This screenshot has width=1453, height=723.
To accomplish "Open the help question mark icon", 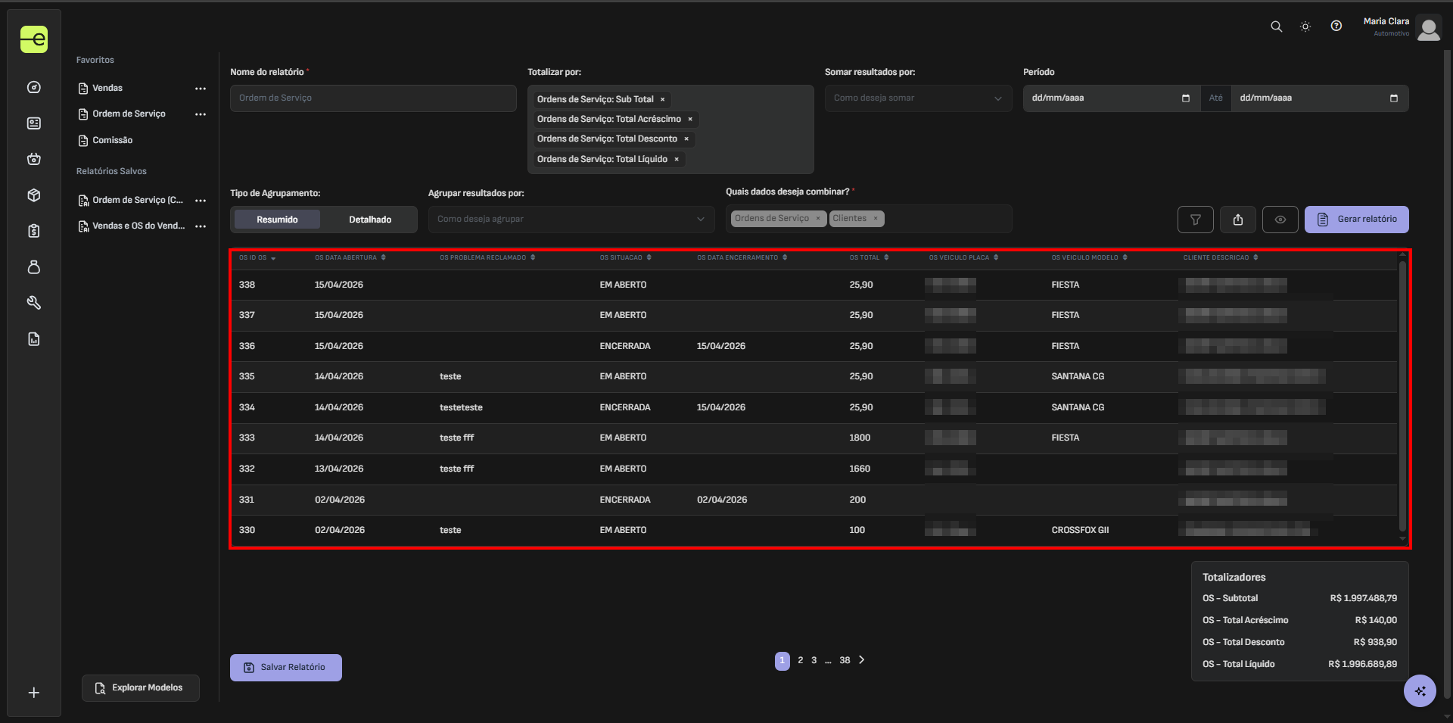I will tap(1336, 26).
